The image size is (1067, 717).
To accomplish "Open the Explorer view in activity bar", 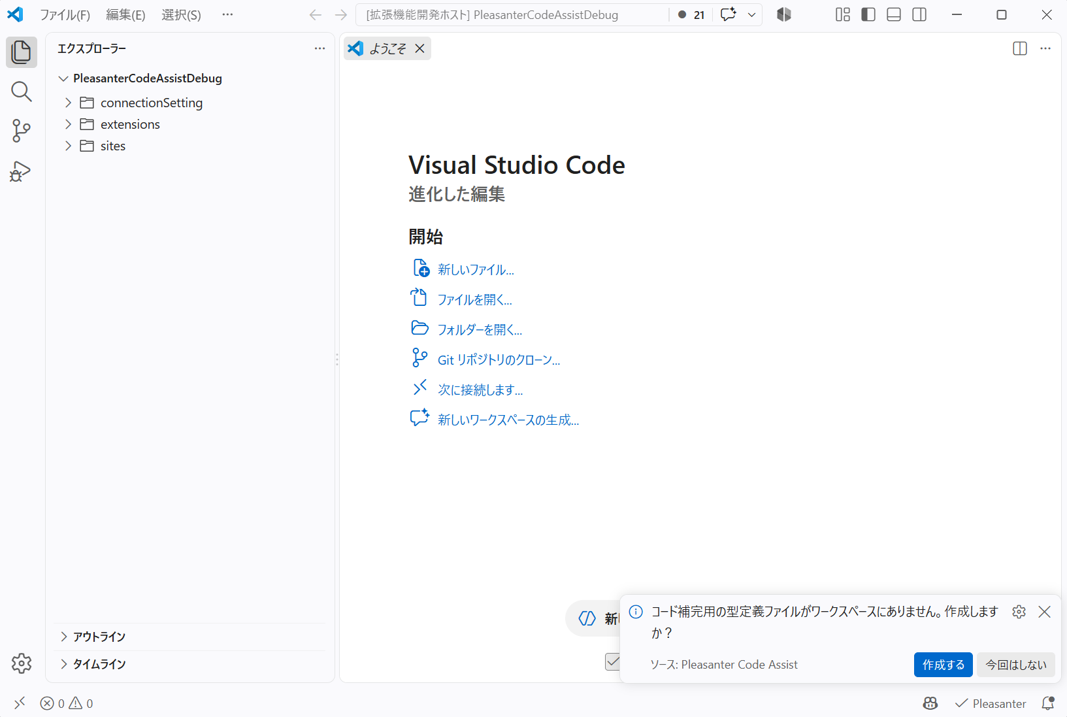I will 22,52.
